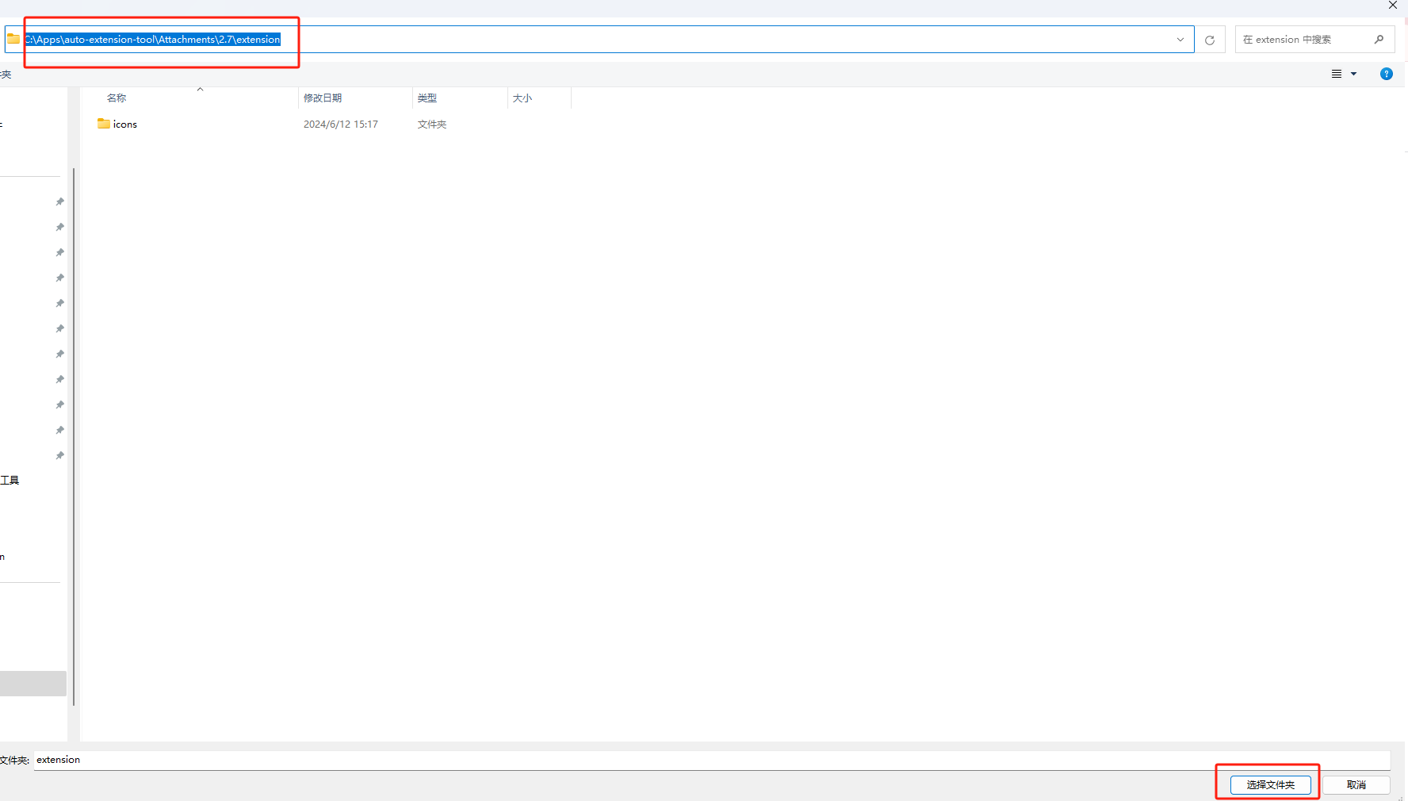Viewport: 1408px width, 801px height.
Task: Expand the address bar history dropdown
Action: 1180,40
